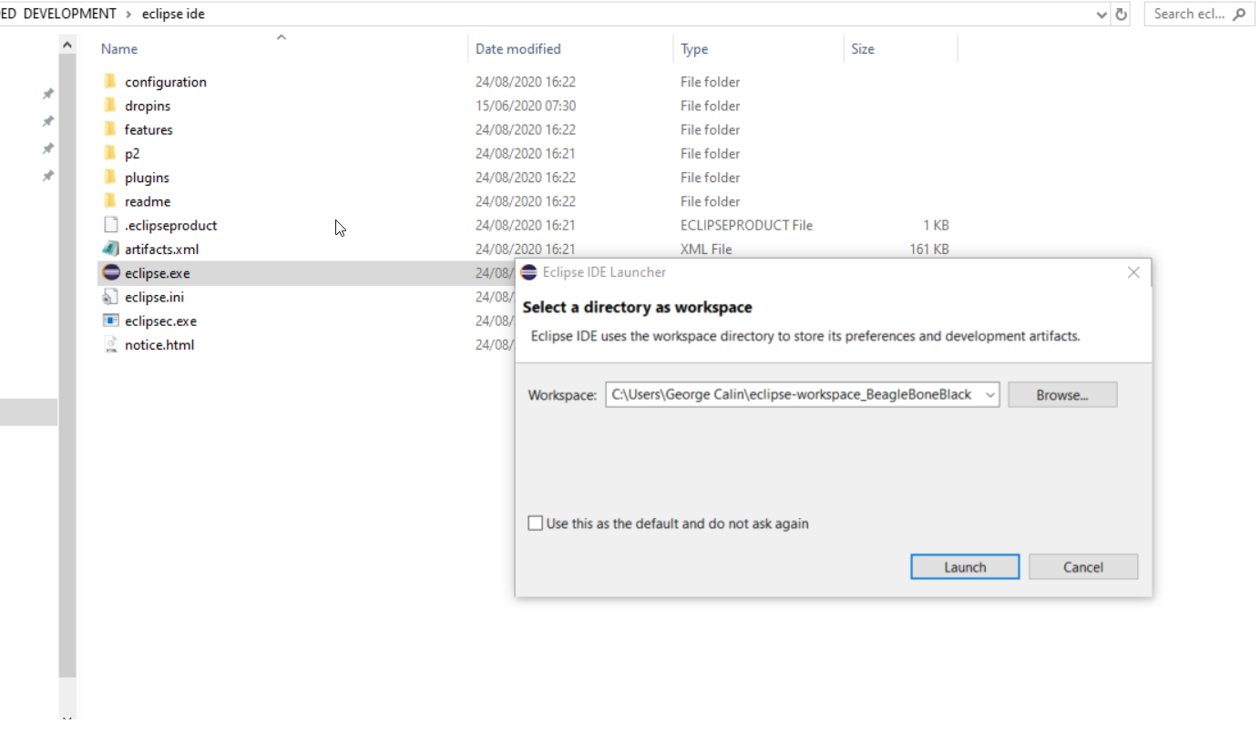Image resolution: width=1260 pixels, height=754 pixels.
Task: Click the Explorer refresh icon
Action: tap(1122, 15)
